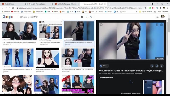This screenshot has height=96, width=170.
Task: Open the Пошук bookmark
Action: pos(108,11)
